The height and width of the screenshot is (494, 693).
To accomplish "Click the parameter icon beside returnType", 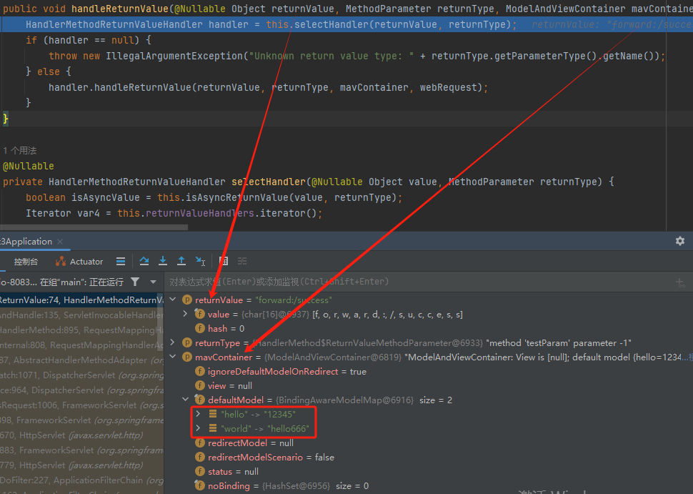I will 187,342.
